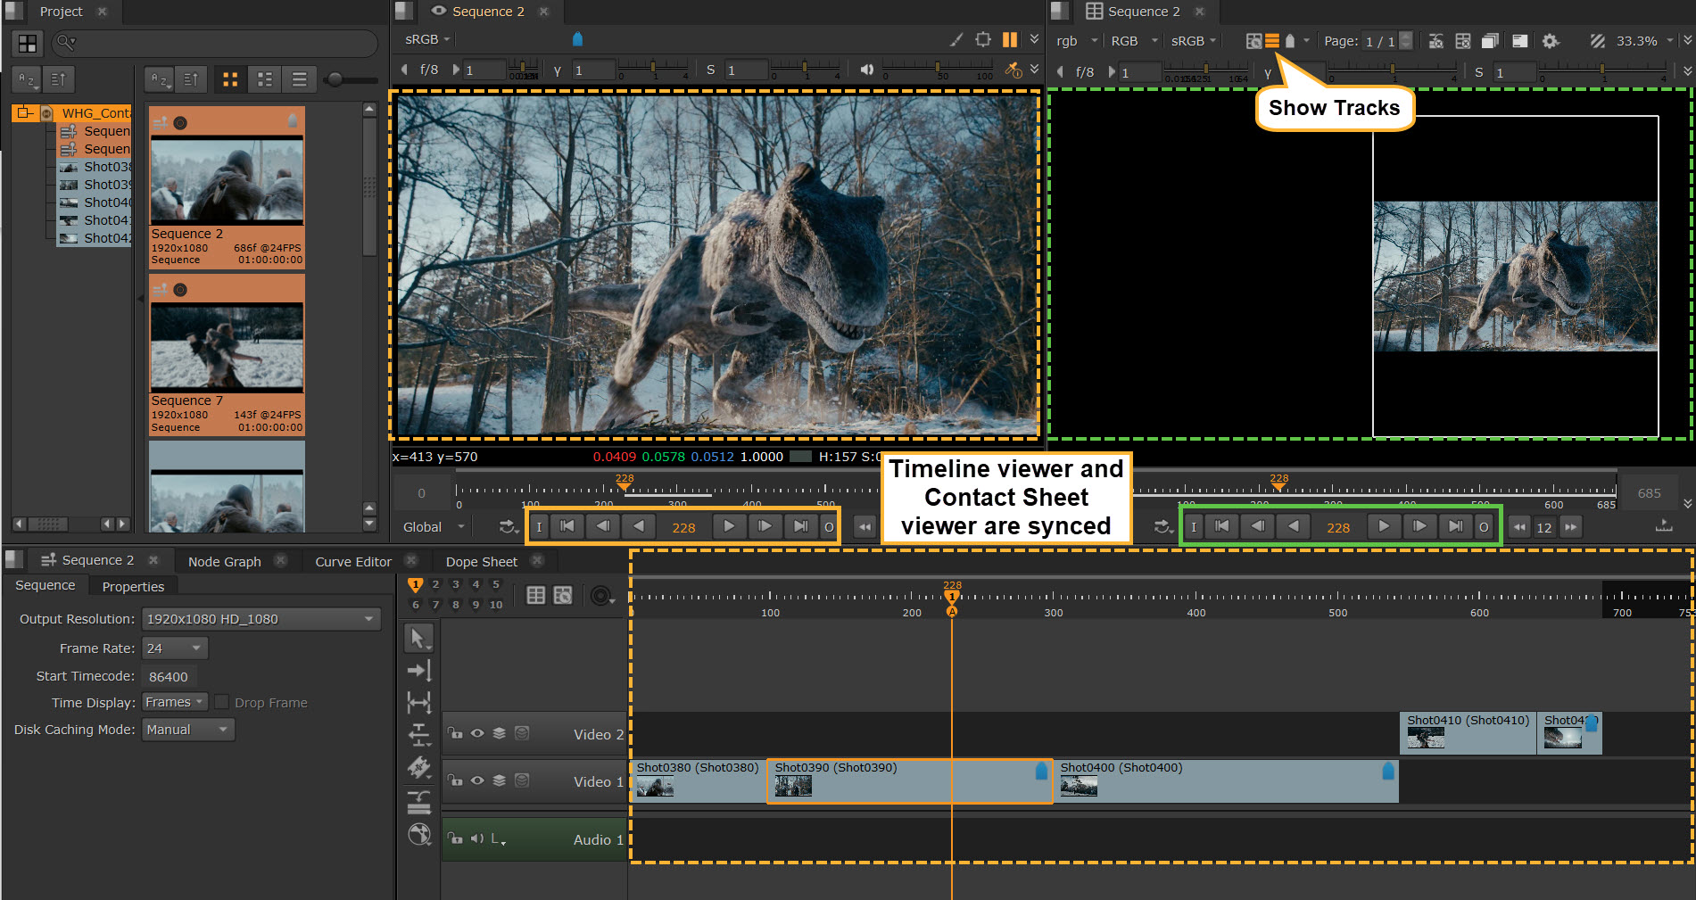Toggle visibility eye of Video 1 track
Viewport: 1696px width, 900px height.
(477, 780)
